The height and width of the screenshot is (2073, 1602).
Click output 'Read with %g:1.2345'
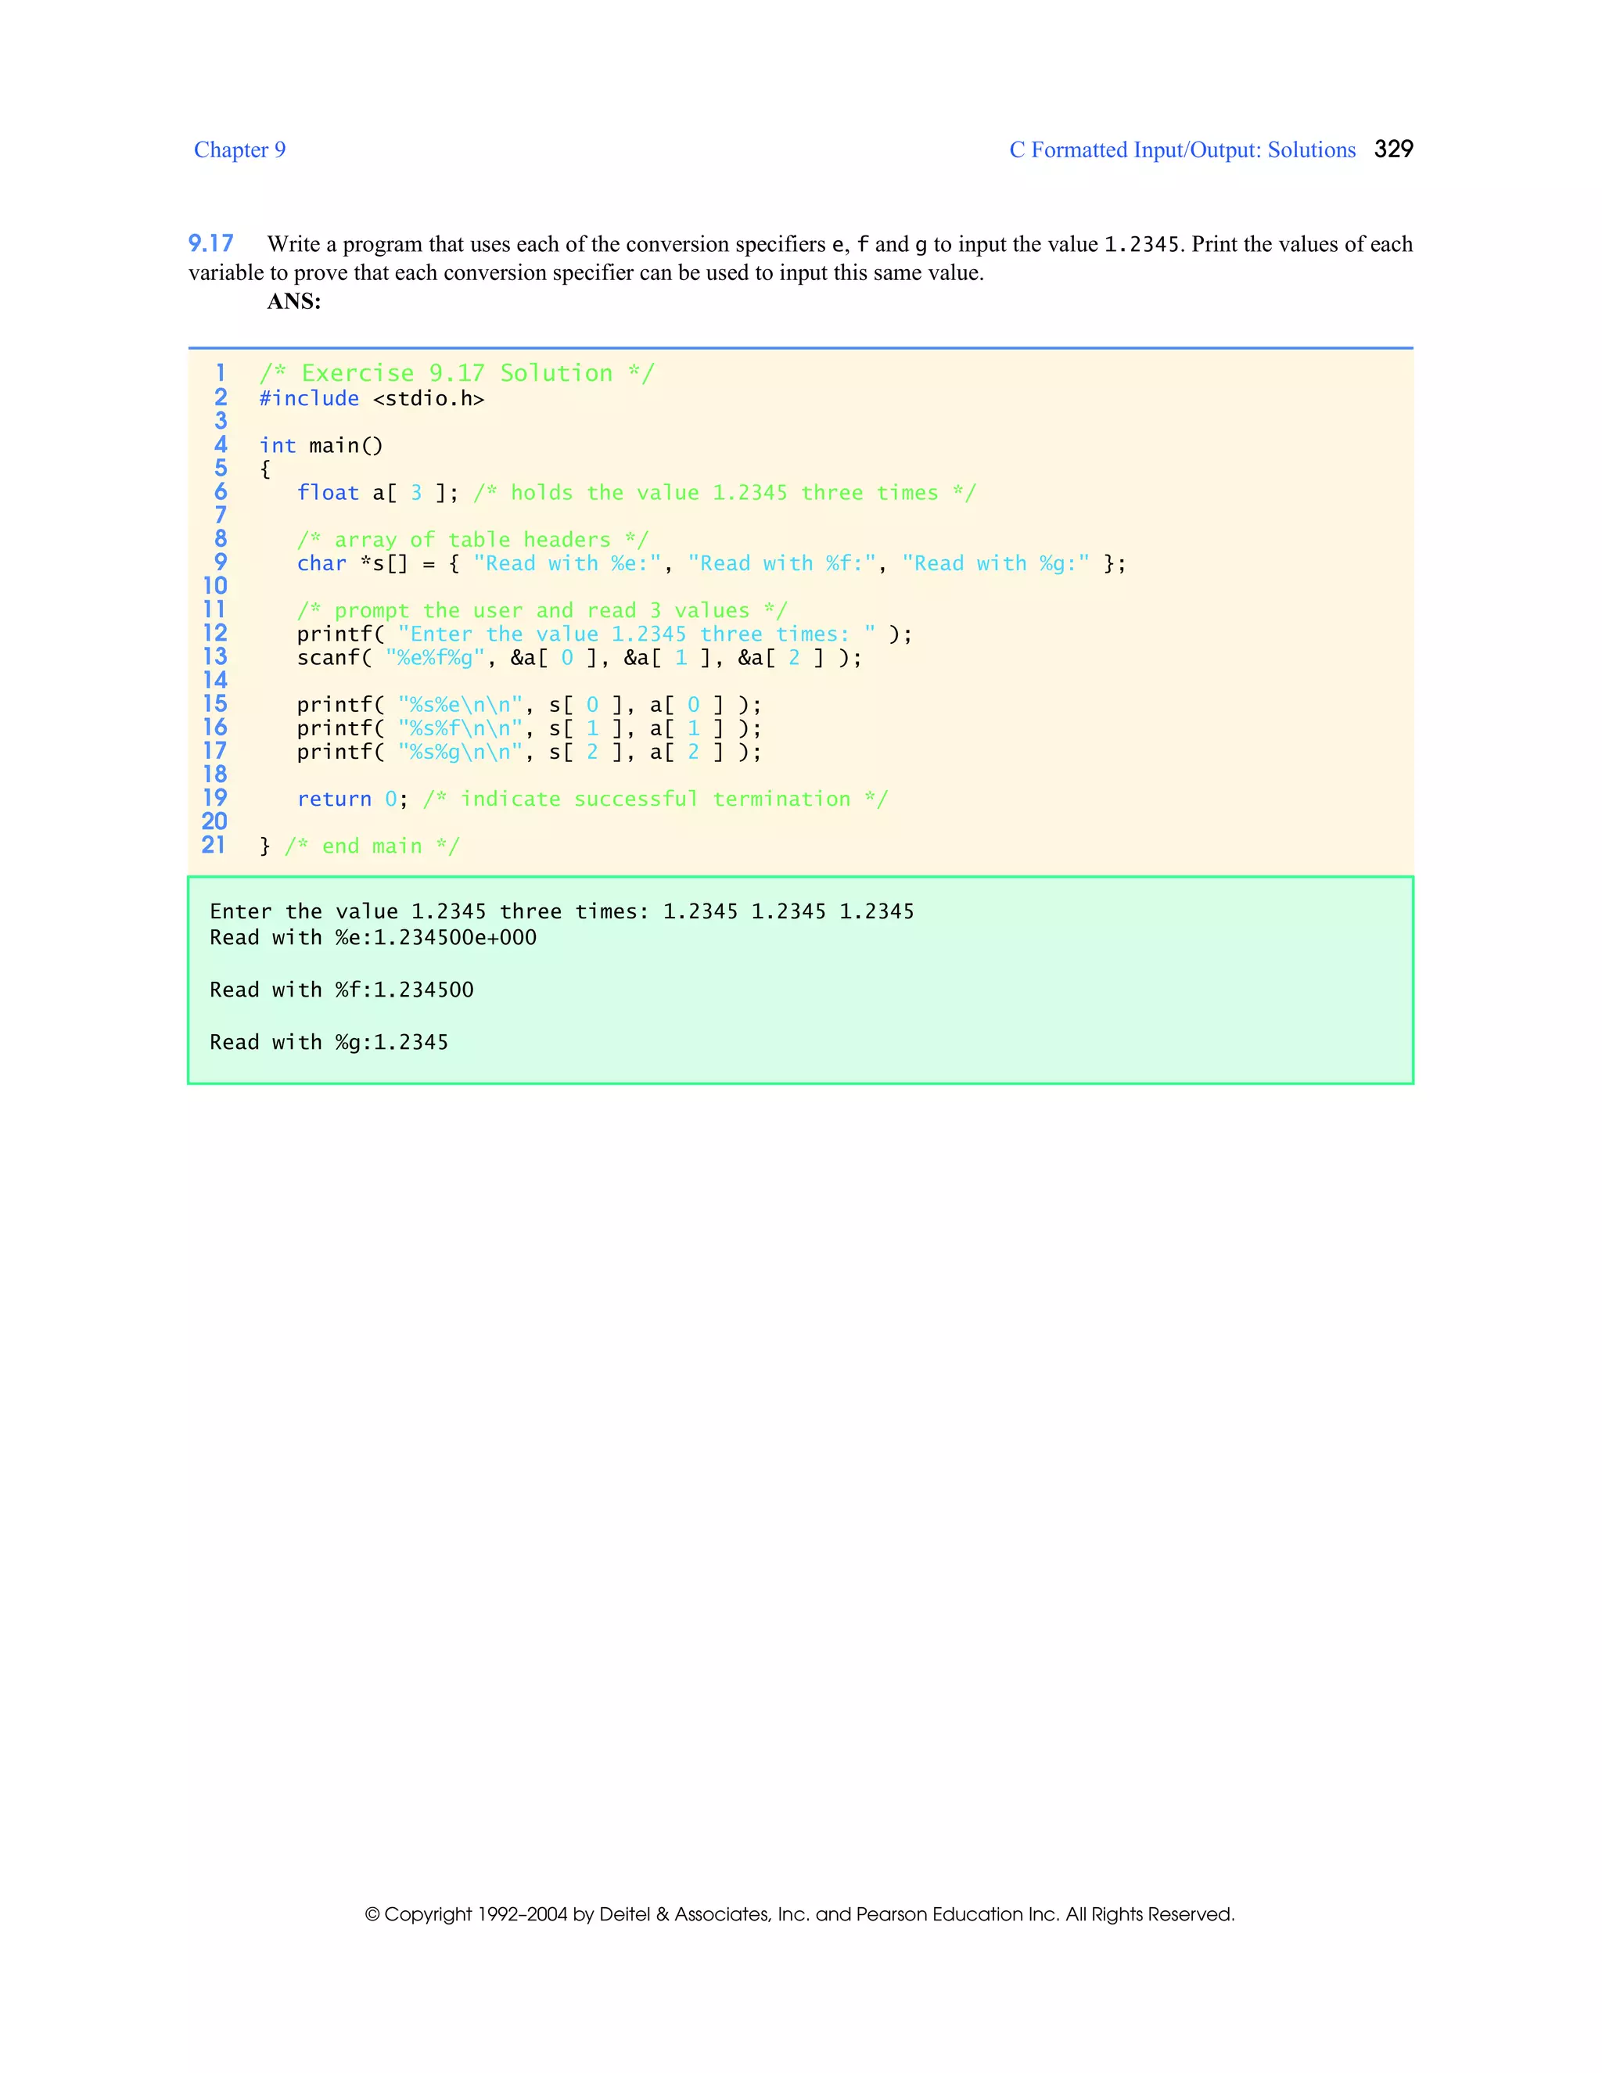coord(329,1042)
